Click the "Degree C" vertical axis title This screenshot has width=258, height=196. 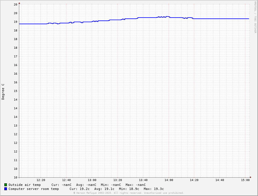pyautogui.click(x=3, y=92)
